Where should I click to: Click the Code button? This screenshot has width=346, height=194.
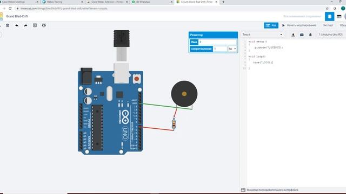(271, 25)
